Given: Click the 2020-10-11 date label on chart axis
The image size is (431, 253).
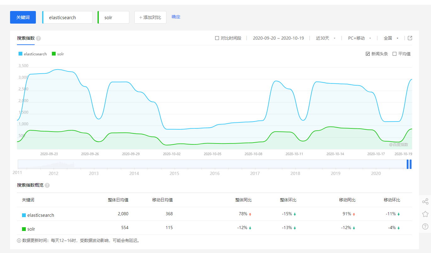Looking at the screenshot, I should click(294, 154).
